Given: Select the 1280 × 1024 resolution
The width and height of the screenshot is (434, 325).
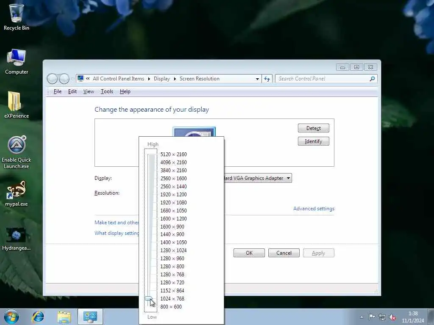Looking at the screenshot, I should 173,250.
